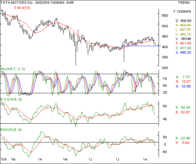Click the RSI axis label 40

[165, 119]
